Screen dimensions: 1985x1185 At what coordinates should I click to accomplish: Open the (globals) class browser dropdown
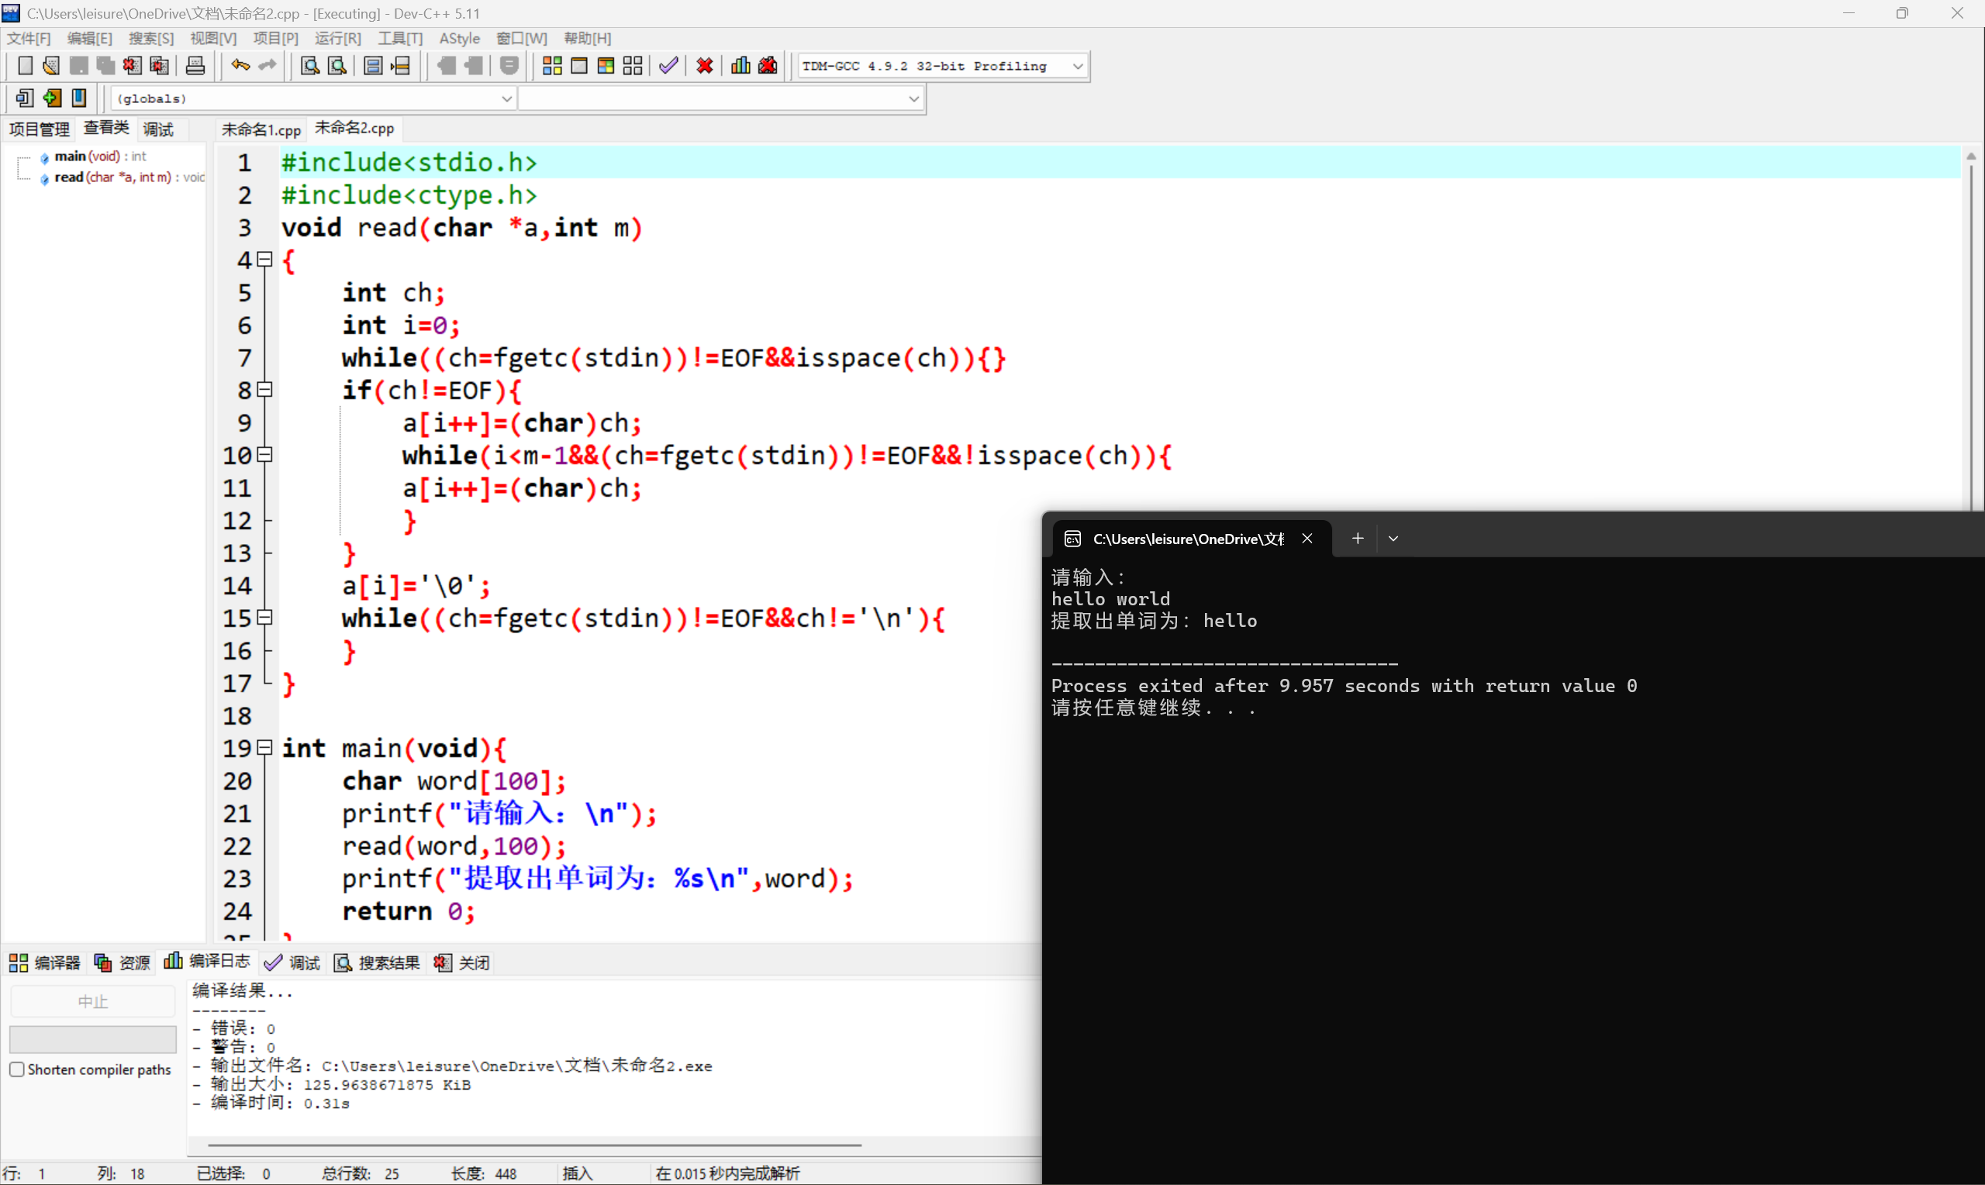[x=506, y=98]
